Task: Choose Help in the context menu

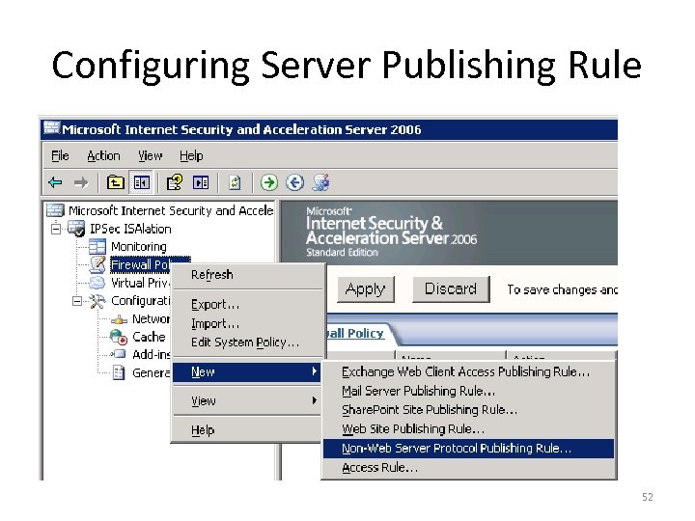Action: click(x=247, y=430)
